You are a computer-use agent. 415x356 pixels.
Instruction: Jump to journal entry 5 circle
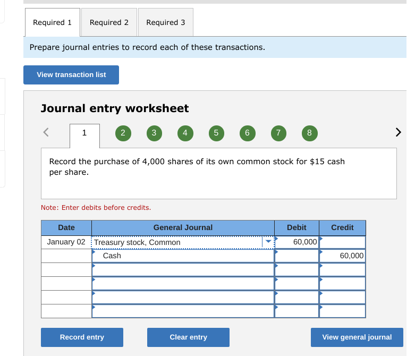216,133
